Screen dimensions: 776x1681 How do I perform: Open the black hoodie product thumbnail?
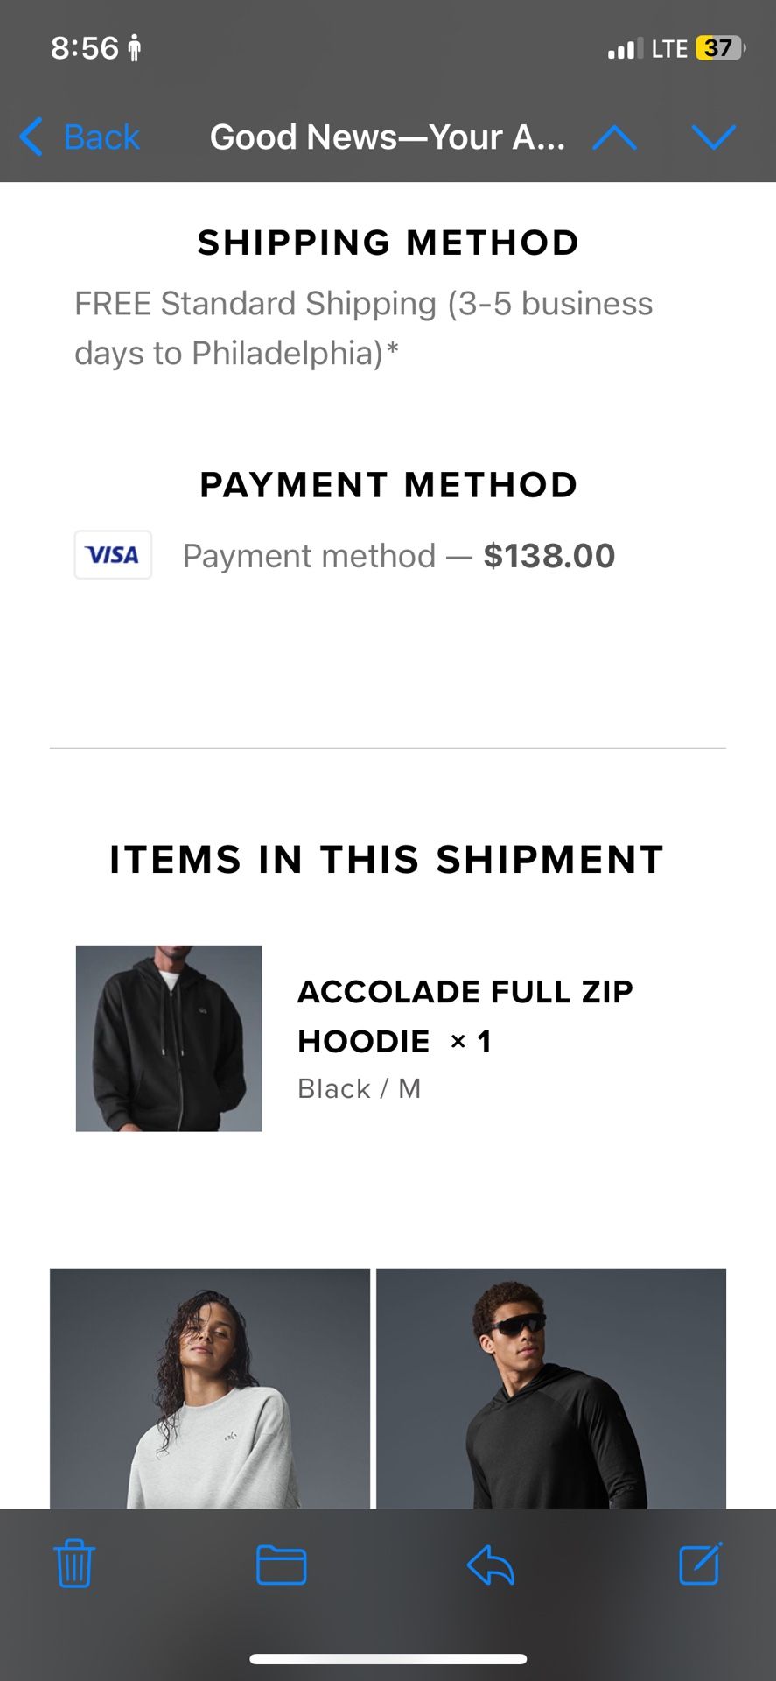tap(169, 1038)
